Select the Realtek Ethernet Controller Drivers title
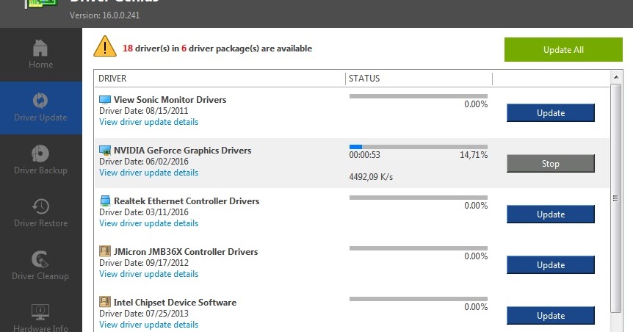Screen dimensions: 633x332 click(187, 201)
